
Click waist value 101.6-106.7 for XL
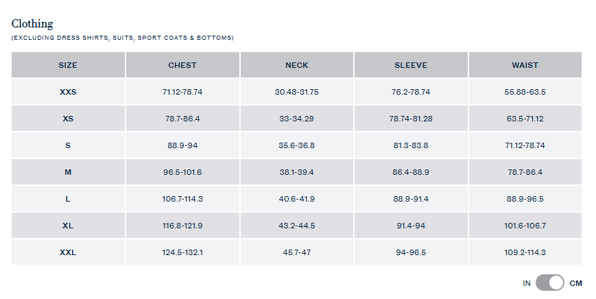(x=525, y=226)
